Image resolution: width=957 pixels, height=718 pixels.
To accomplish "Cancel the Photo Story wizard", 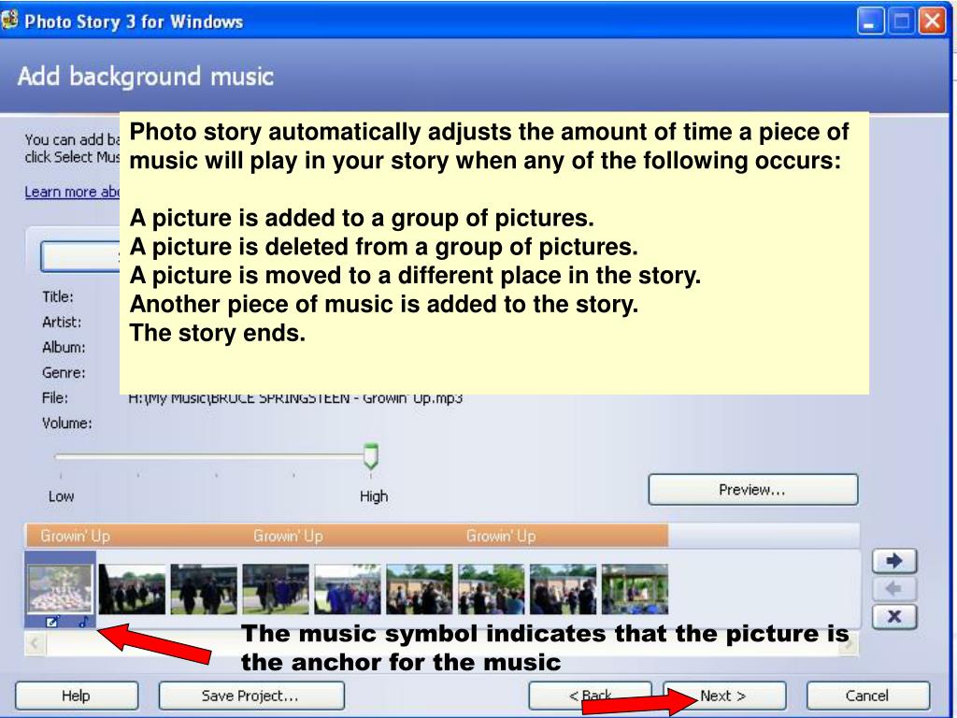I will [867, 696].
